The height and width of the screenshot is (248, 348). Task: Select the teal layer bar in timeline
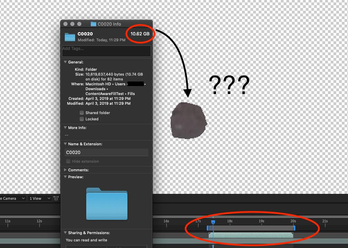click(x=251, y=235)
